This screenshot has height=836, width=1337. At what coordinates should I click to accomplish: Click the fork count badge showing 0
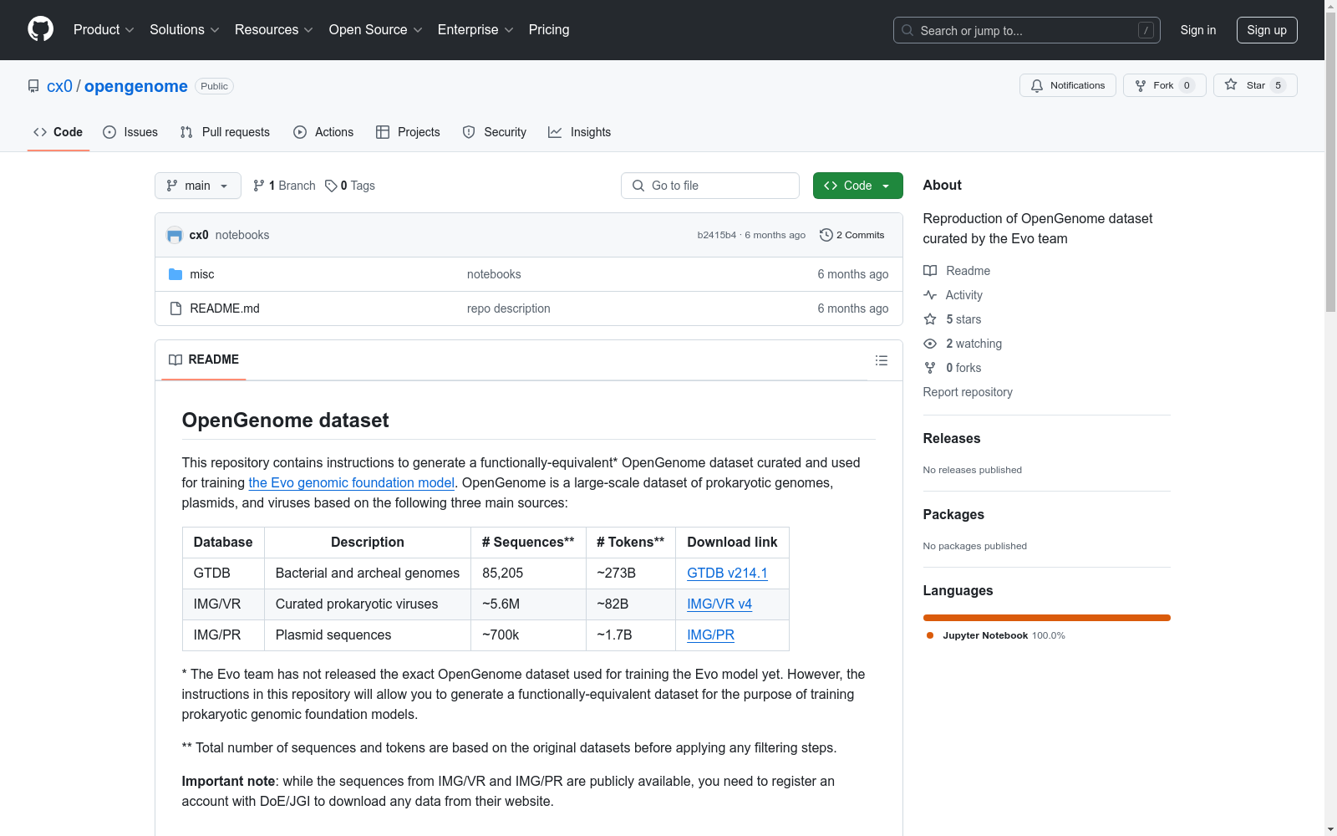1187,85
